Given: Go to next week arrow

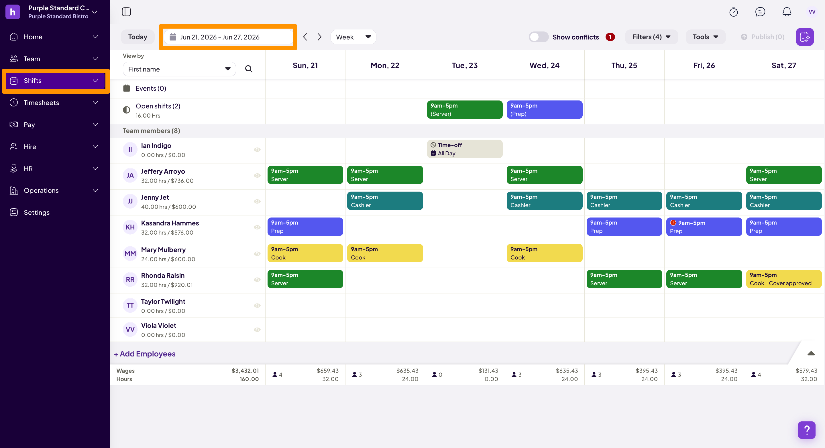Looking at the screenshot, I should click(319, 37).
